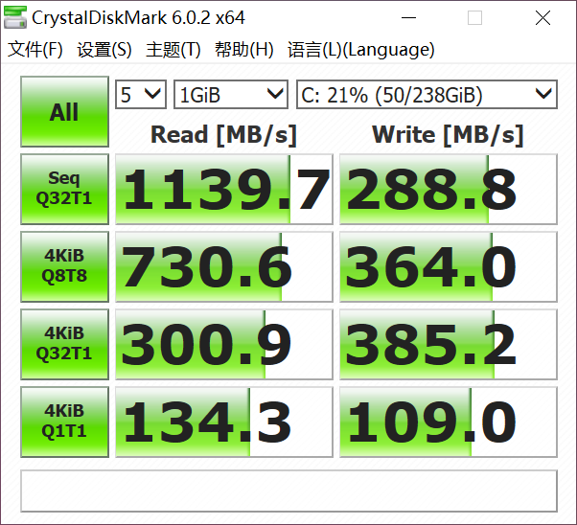Open the 设置(S) menu
Screen dimensions: 577x525
[x=104, y=50]
